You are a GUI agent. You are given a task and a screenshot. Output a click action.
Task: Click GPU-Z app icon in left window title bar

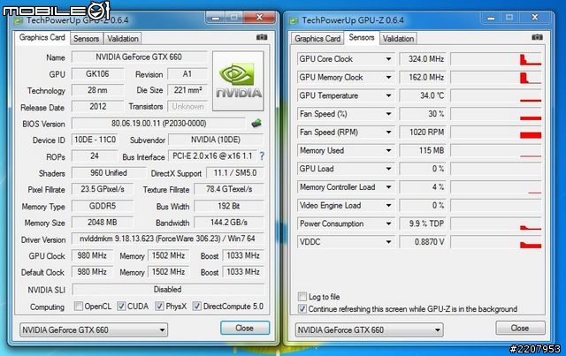pos(18,20)
